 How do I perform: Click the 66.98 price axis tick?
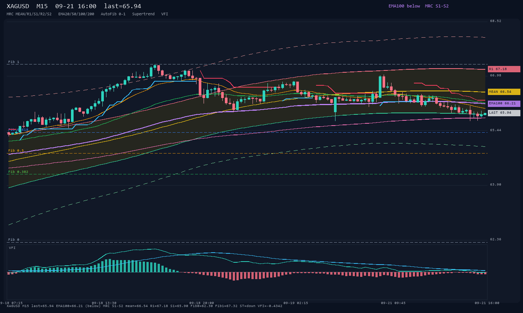pos(496,75)
